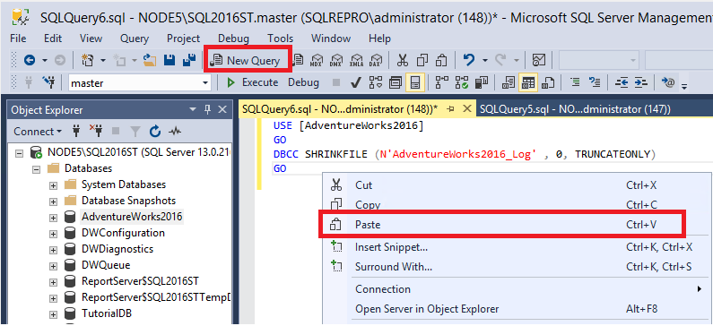Screen dimensions: 713x326
Task: Expand the AdventureWorks2016 database node
Action: 53,218
